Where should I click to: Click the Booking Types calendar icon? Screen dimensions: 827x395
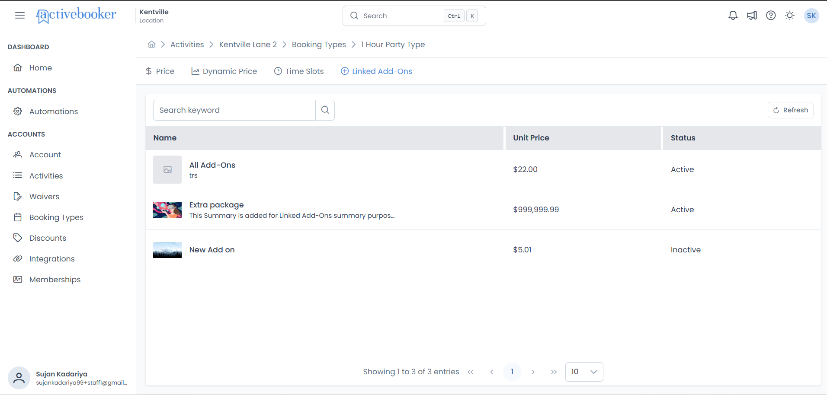coord(18,217)
